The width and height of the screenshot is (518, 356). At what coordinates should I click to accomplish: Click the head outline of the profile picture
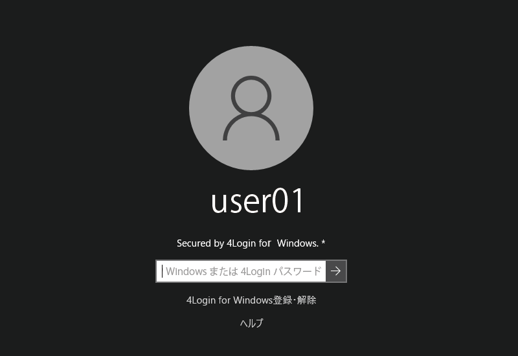[251, 96]
